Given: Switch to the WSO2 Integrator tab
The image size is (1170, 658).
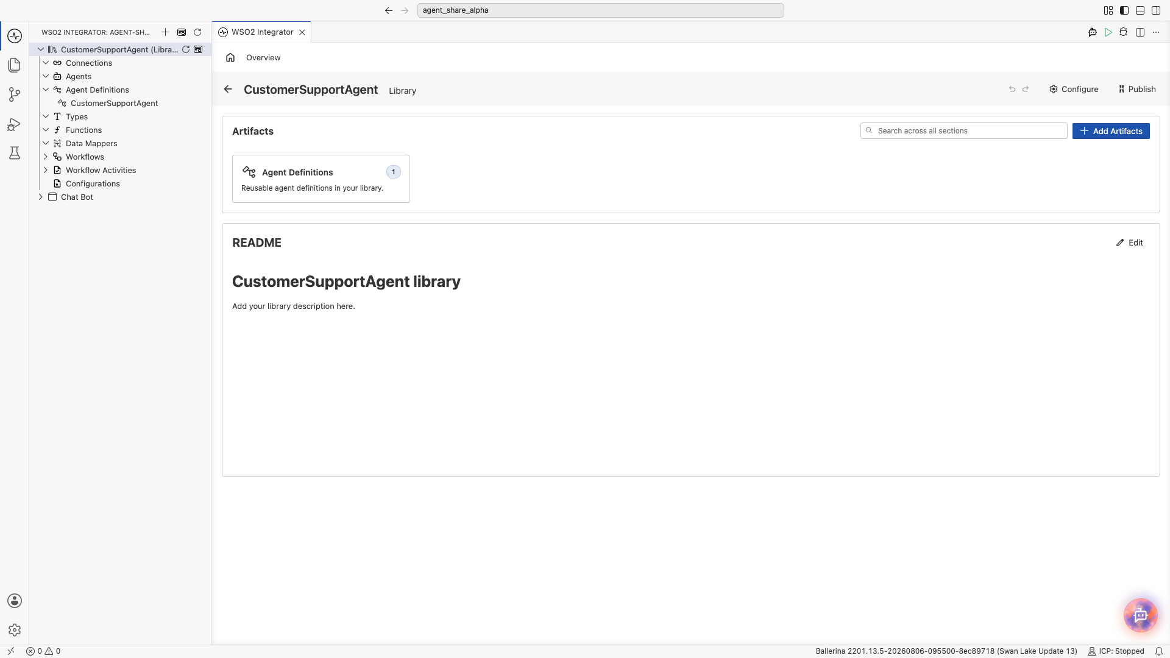Looking at the screenshot, I should (x=261, y=32).
